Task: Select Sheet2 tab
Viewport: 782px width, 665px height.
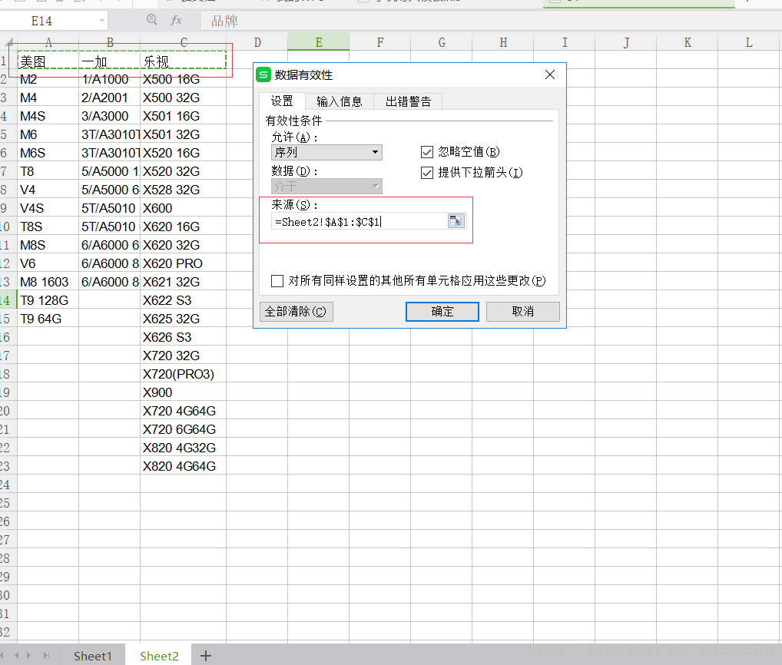Action: 158,656
